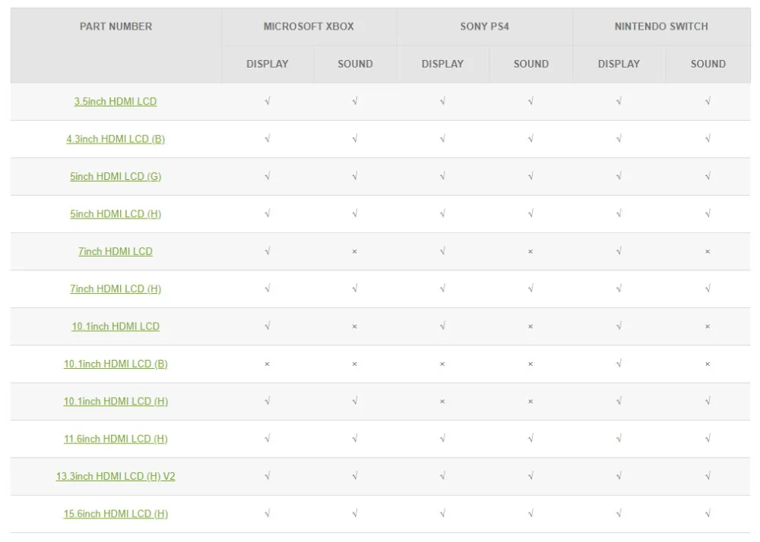Click Xbox display check for 3.5inch HDMI LCD
760x542 pixels.
pyautogui.click(x=268, y=101)
